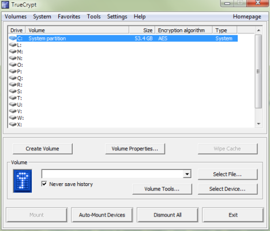Click the Drive column header
Viewport: 270px width, 231px height.
tap(17, 30)
